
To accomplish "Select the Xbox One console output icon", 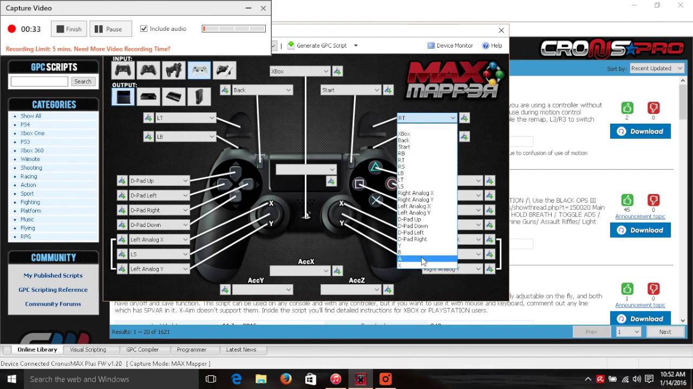I will (x=148, y=97).
